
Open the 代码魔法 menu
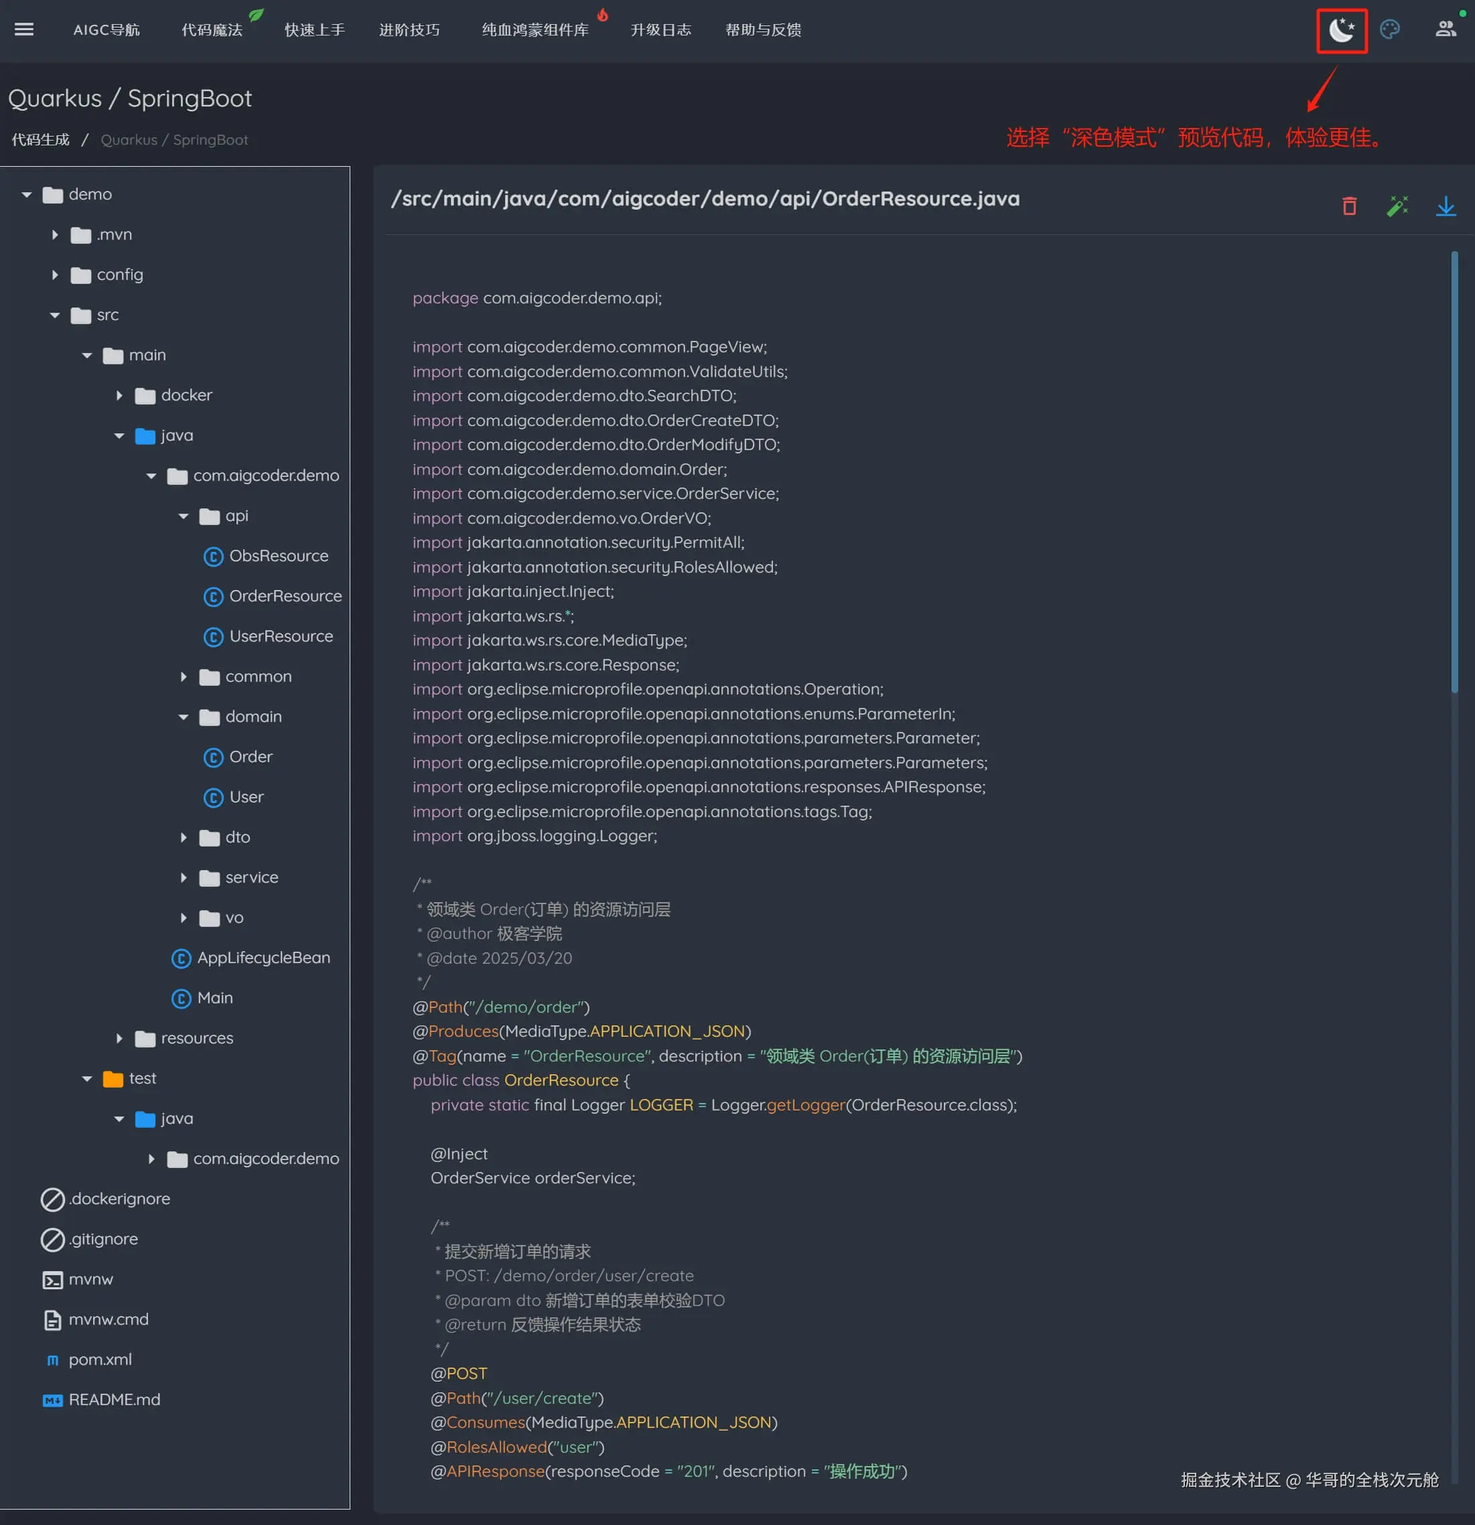pyautogui.click(x=212, y=30)
